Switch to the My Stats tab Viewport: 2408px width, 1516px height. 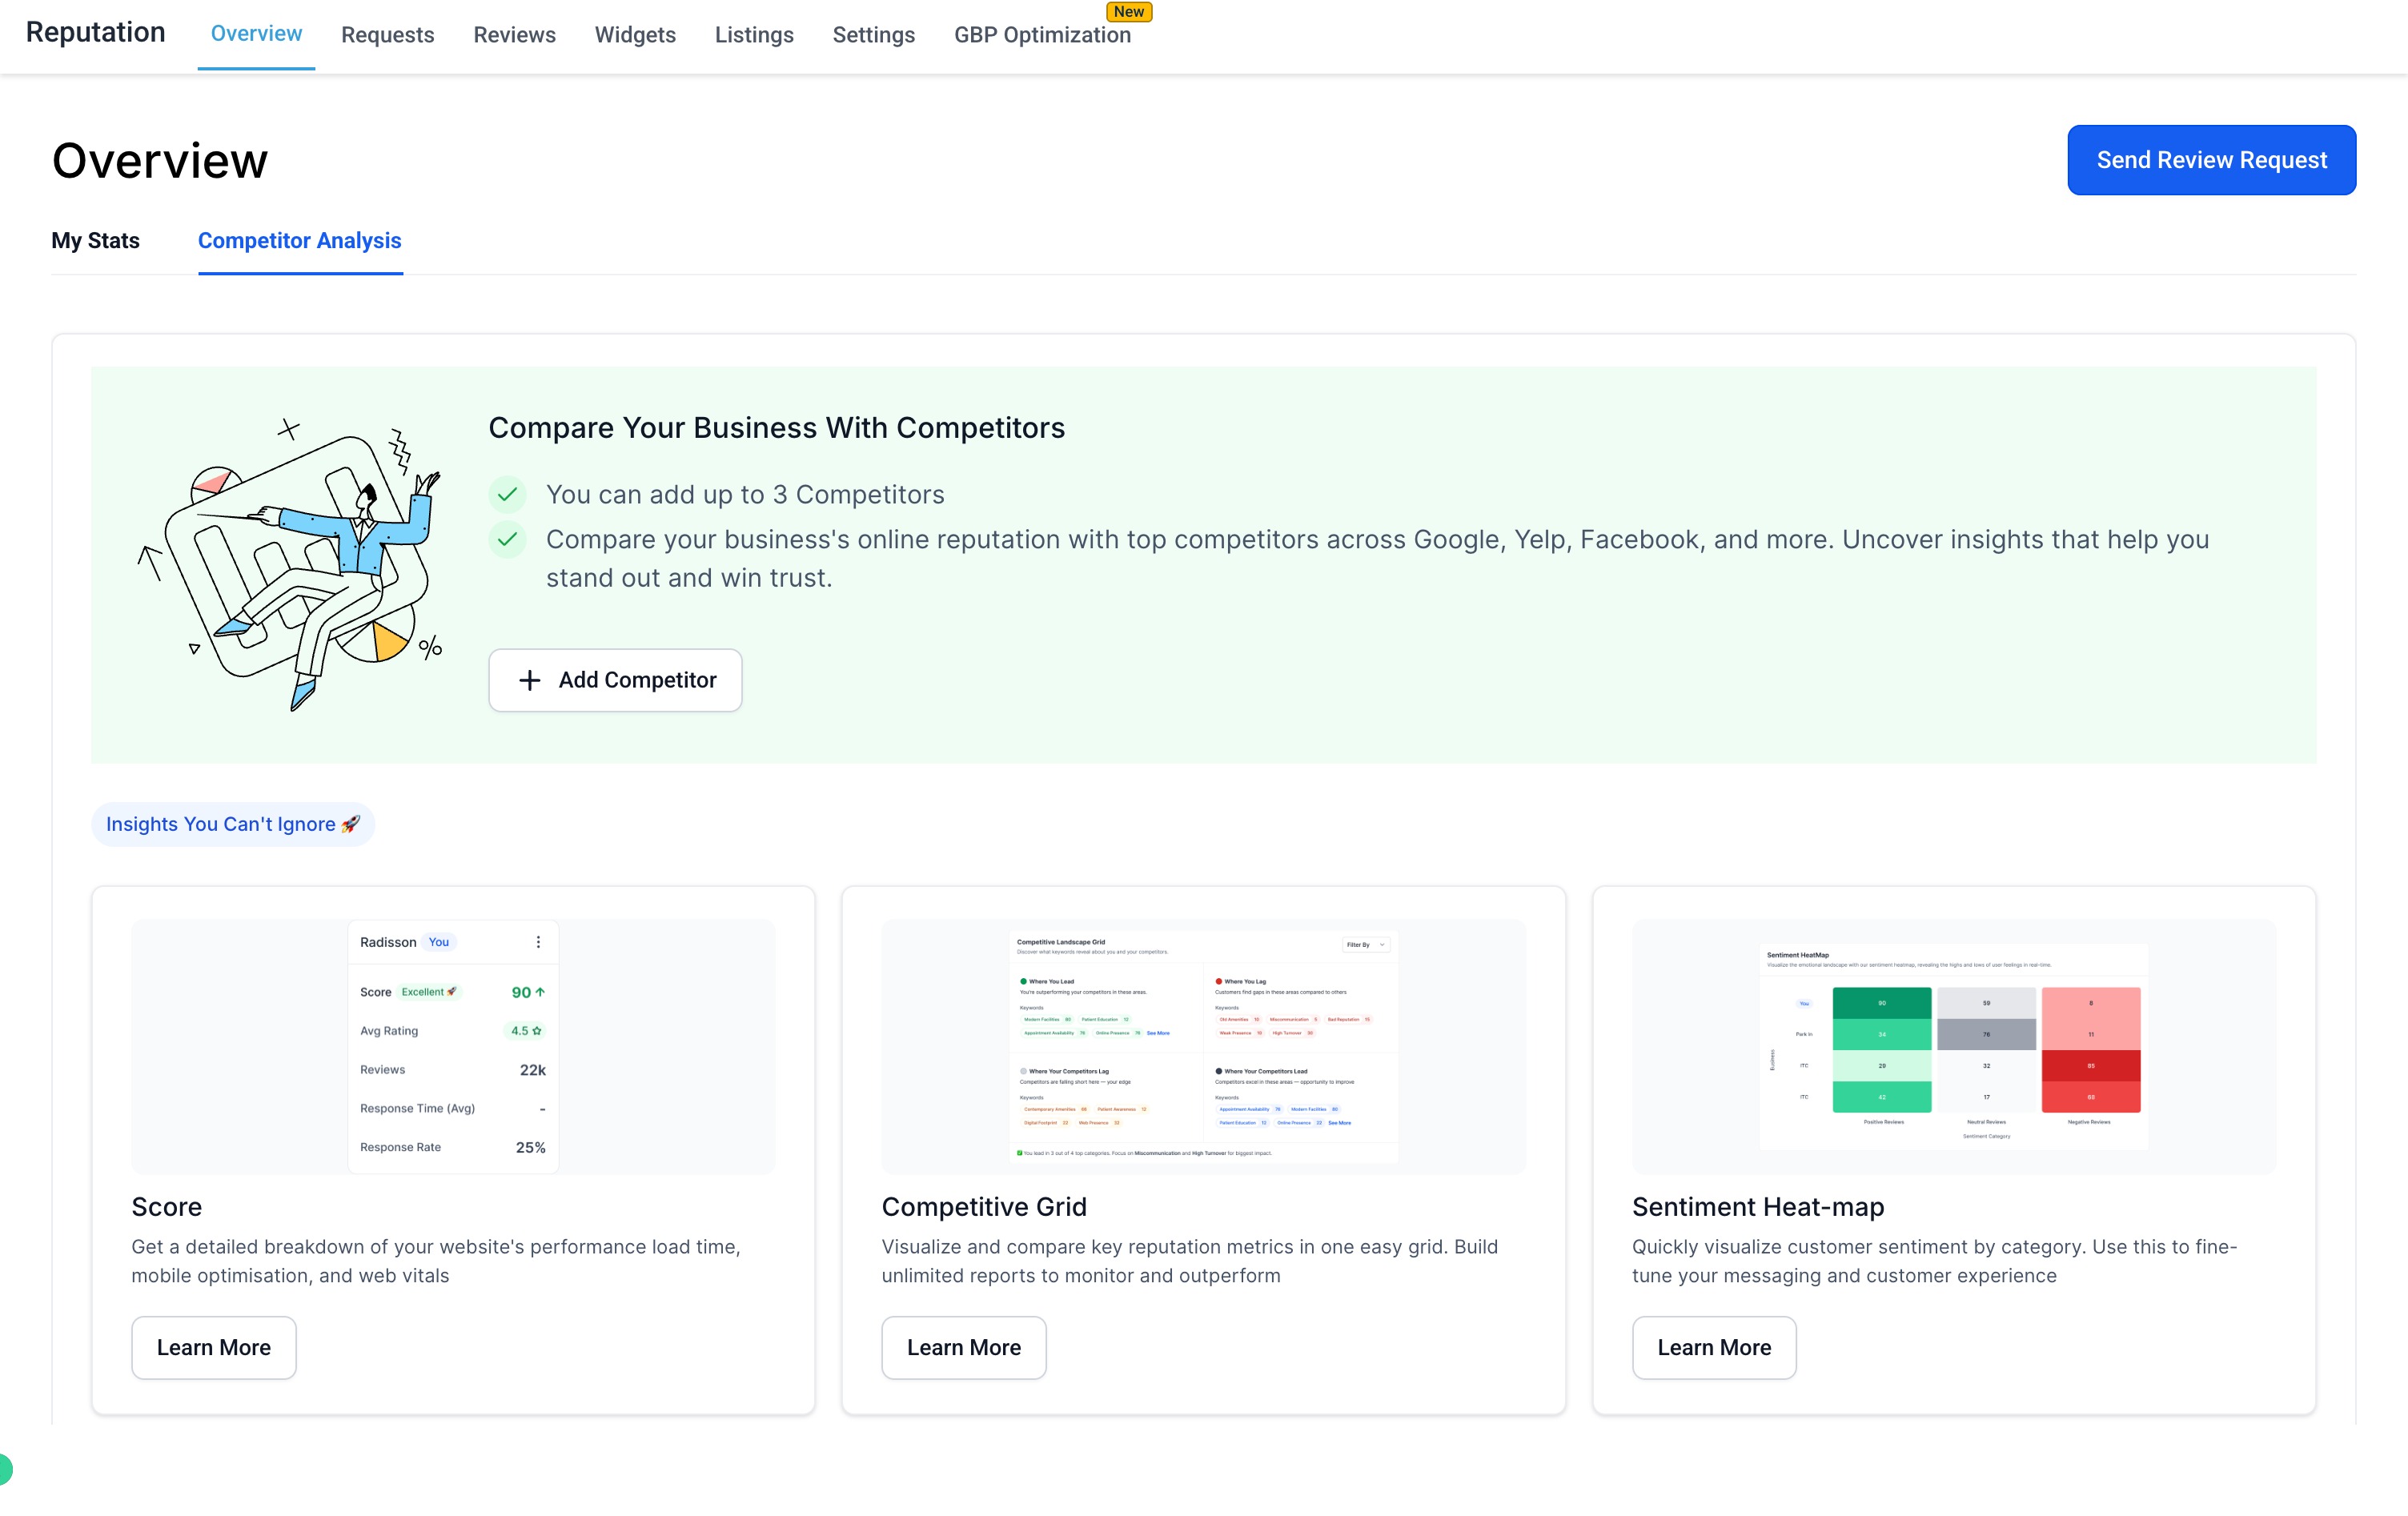(x=95, y=241)
